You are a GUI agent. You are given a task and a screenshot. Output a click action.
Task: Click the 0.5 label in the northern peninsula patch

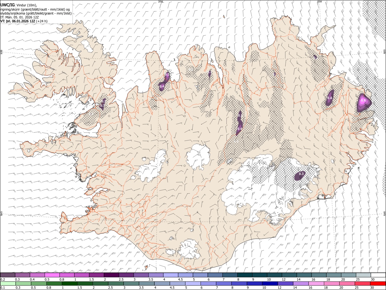click(168, 74)
